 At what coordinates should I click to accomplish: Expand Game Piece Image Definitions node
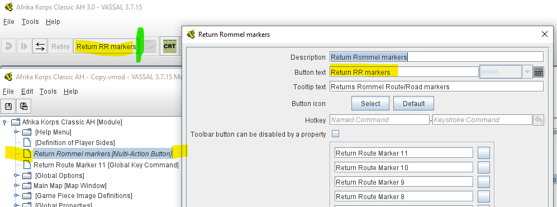pyautogui.click(x=16, y=196)
